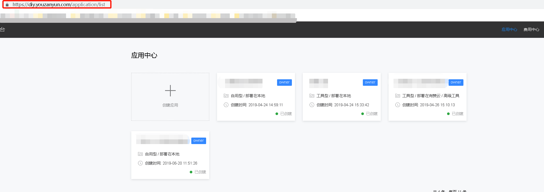This screenshot has height=192, width=544.
Task: Click the 已创建 status on the 15:10:13 card
Action: click(x=457, y=114)
